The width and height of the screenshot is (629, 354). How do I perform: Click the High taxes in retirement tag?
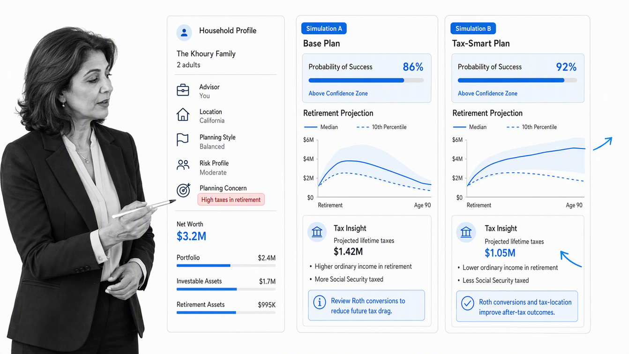tap(231, 200)
